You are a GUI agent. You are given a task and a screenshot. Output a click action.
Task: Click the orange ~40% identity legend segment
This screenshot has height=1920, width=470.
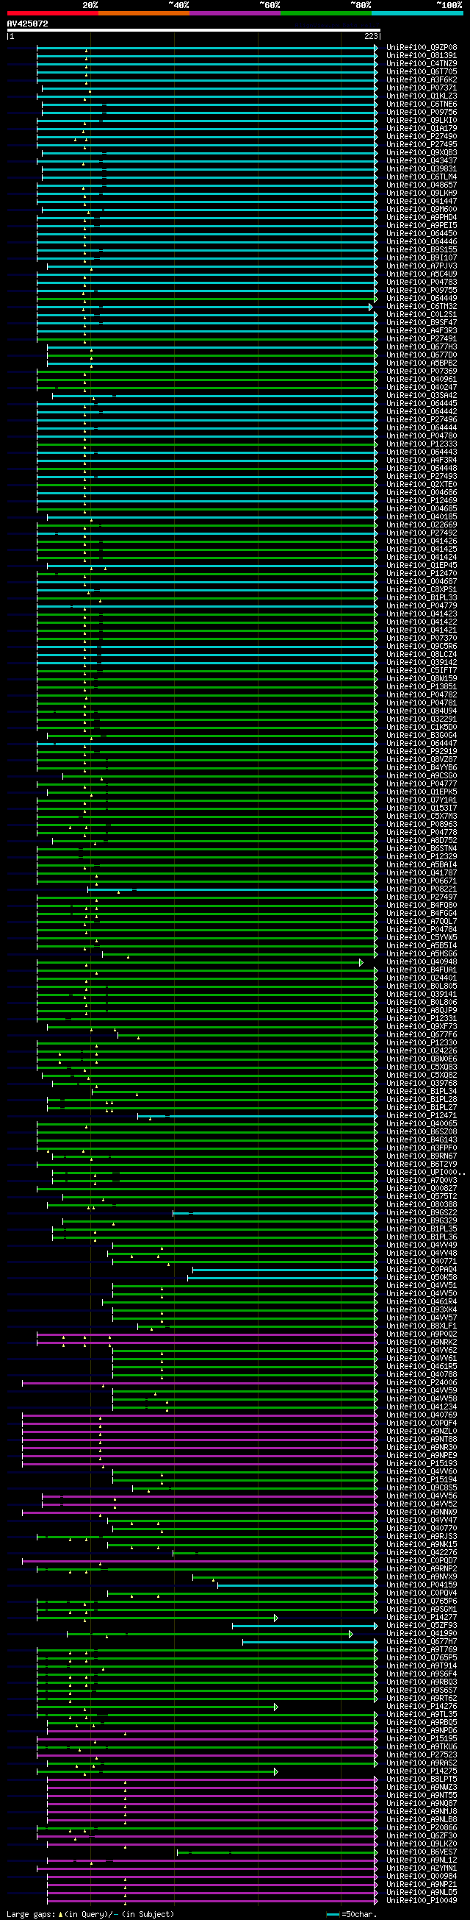(143, 13)
